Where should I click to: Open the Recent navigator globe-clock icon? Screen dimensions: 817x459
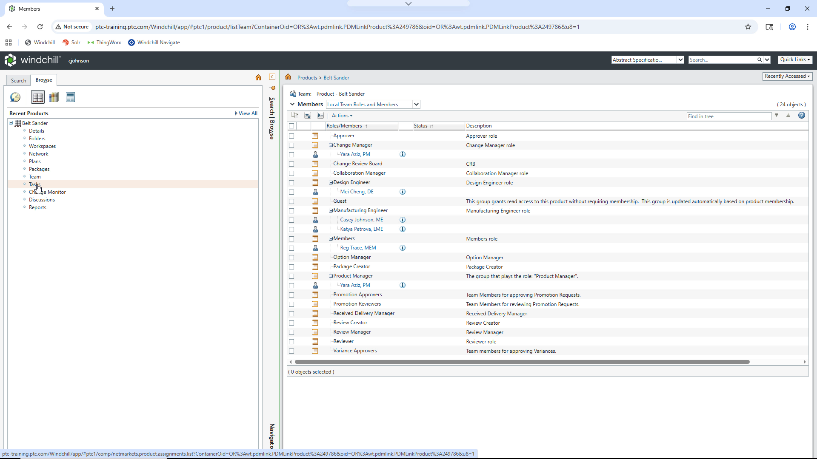[15, 97]
